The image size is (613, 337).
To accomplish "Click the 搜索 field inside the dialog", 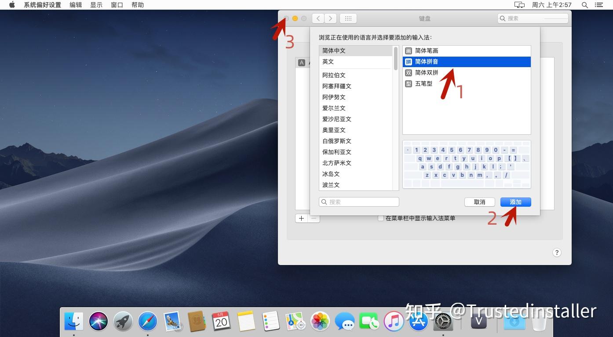I will [x=359, y=201].
